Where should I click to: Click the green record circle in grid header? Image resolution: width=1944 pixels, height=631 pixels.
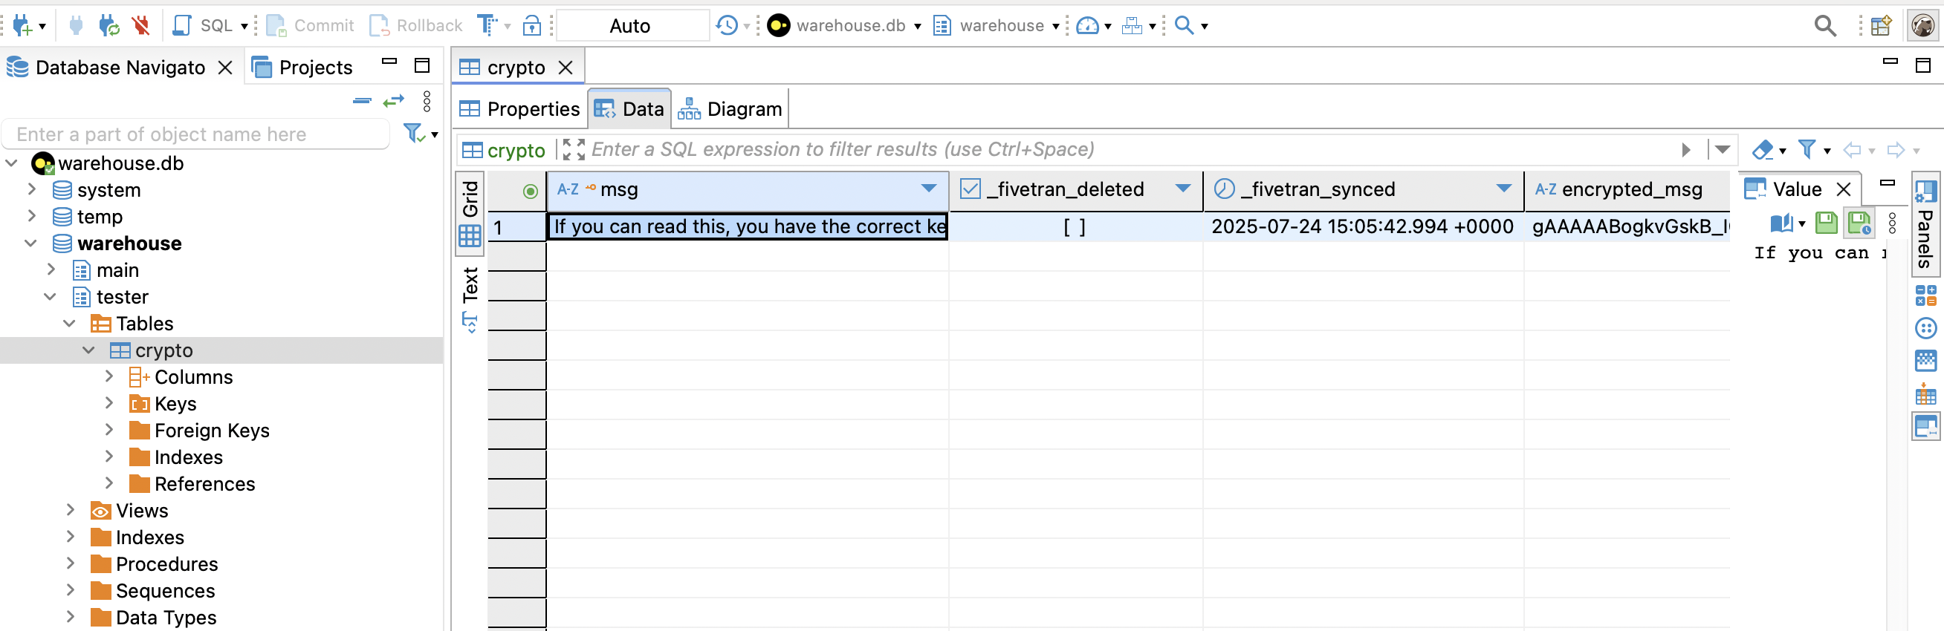coord(531,192)
